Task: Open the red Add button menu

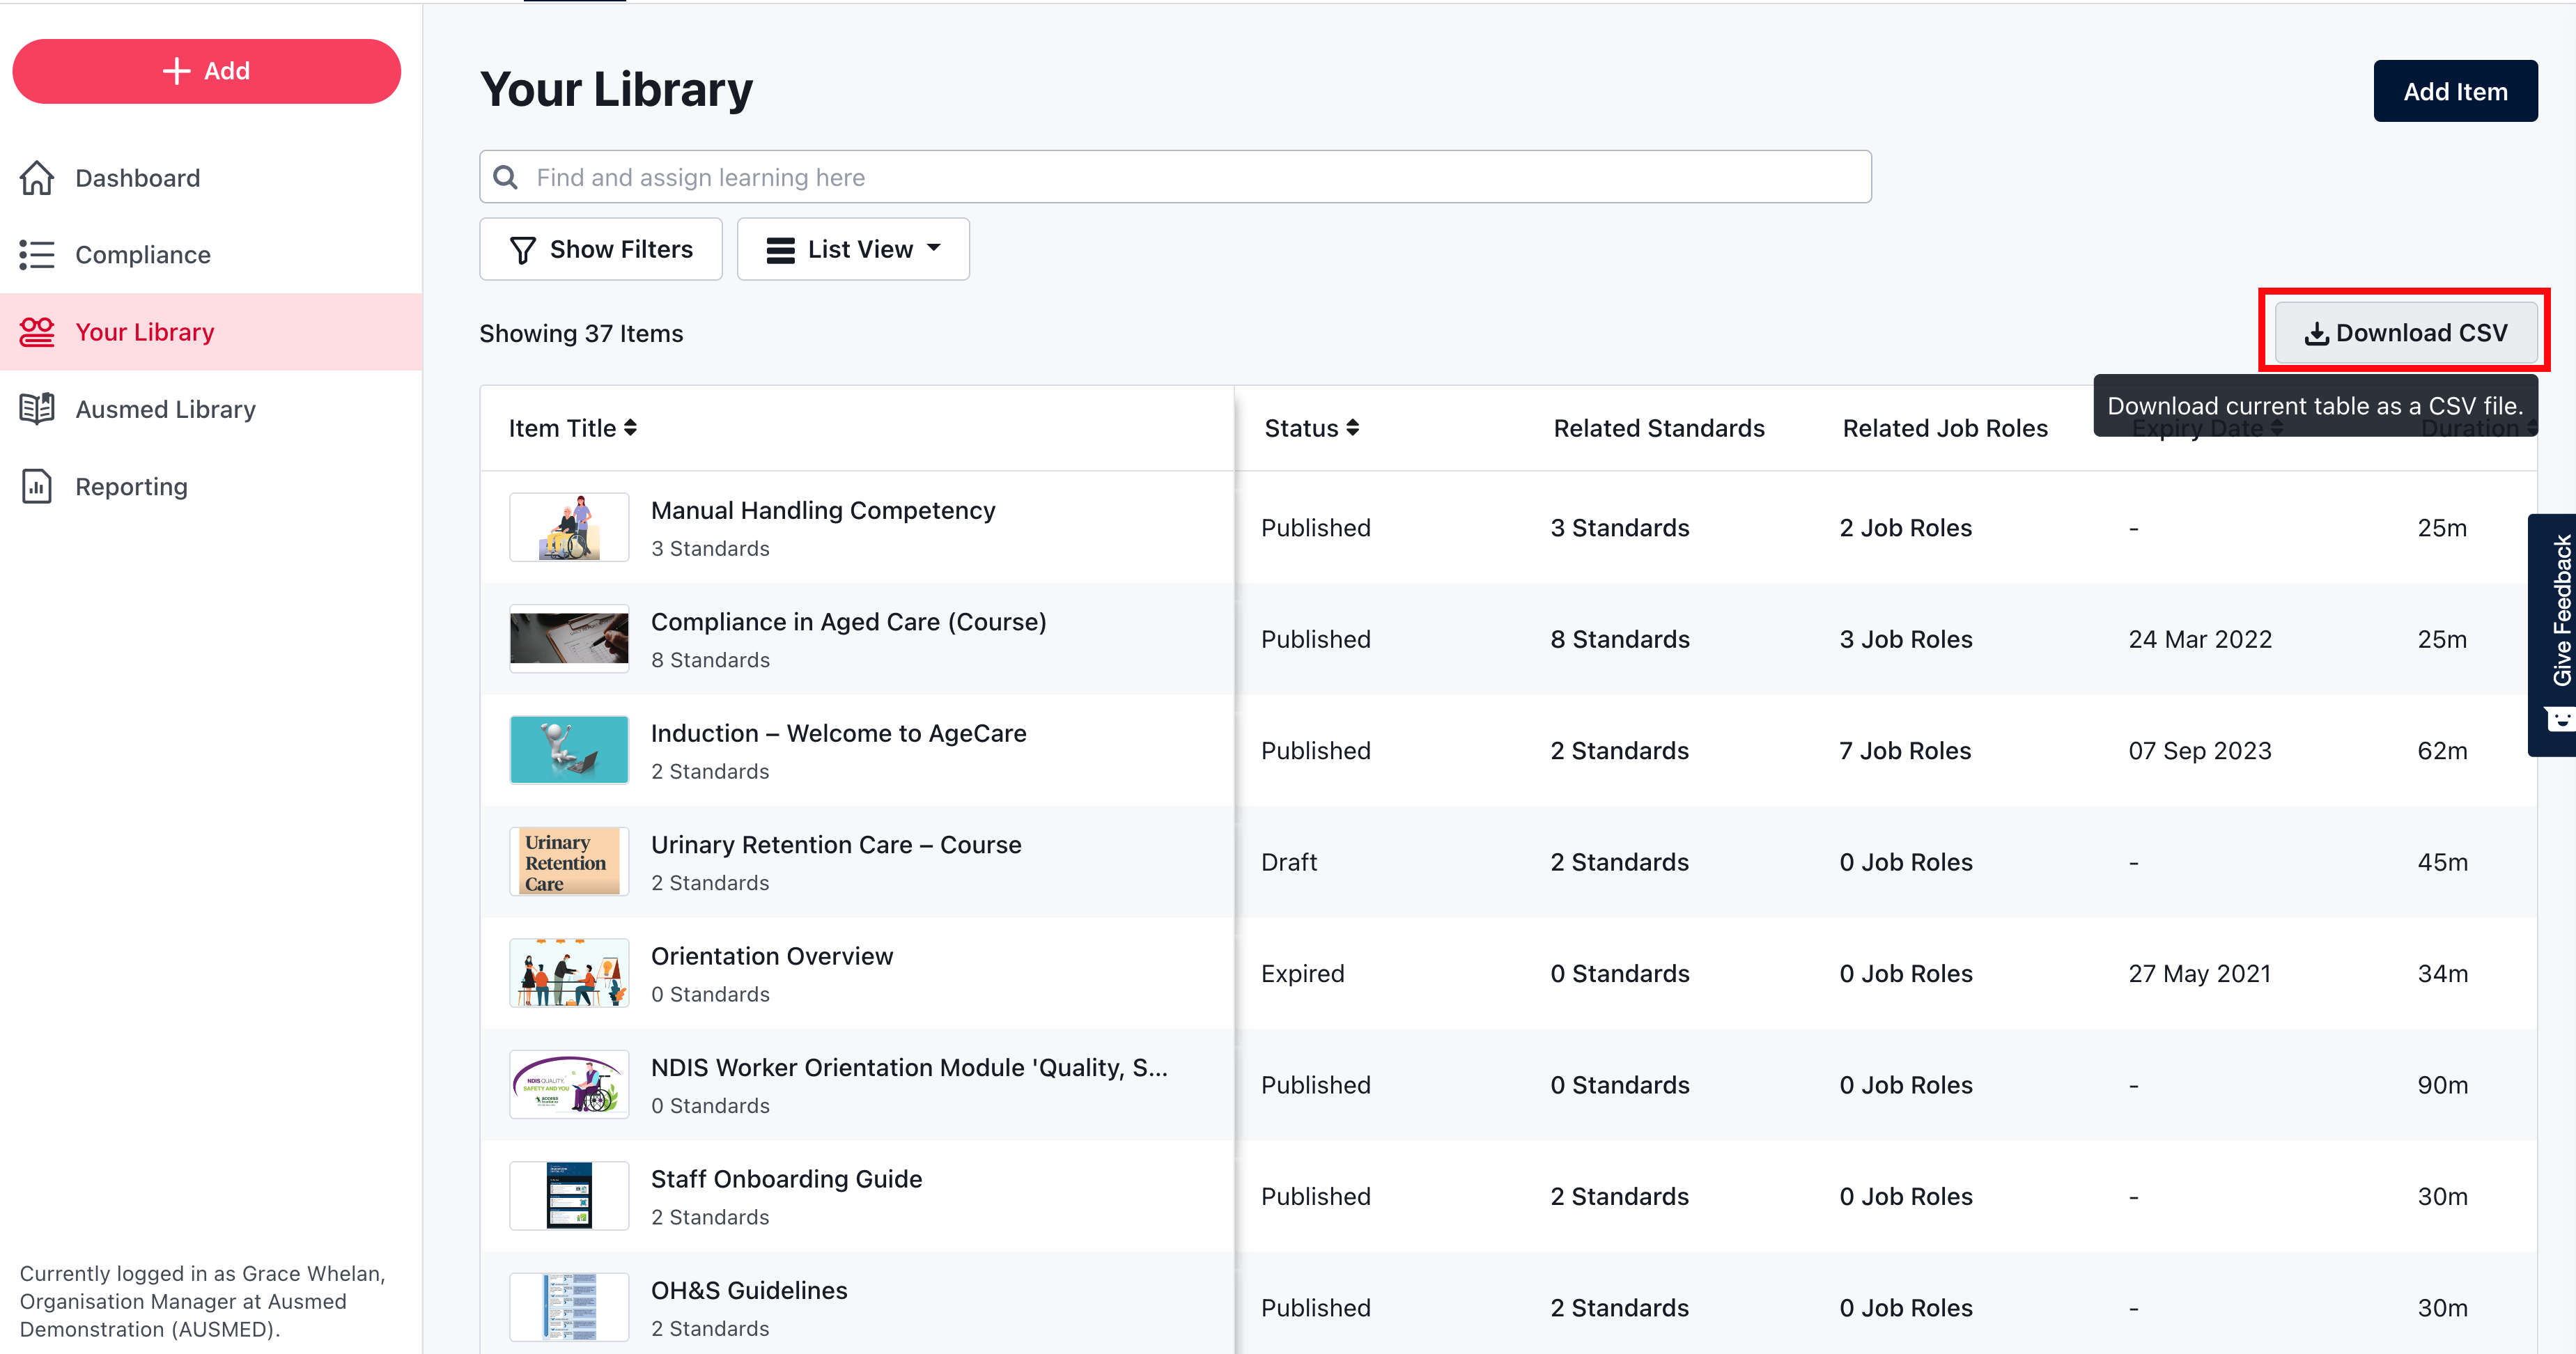Action: pos(206,71)
